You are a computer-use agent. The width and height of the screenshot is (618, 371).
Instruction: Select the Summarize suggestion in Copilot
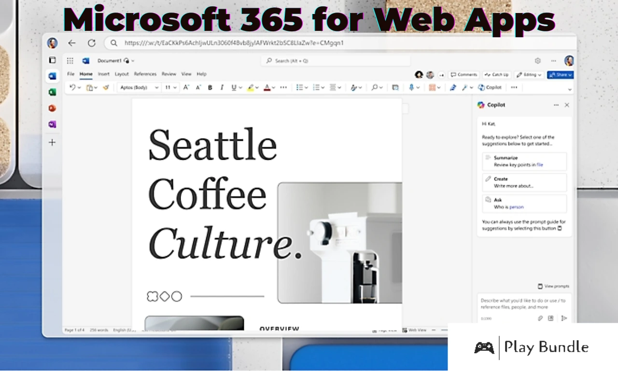click(524, 161)
